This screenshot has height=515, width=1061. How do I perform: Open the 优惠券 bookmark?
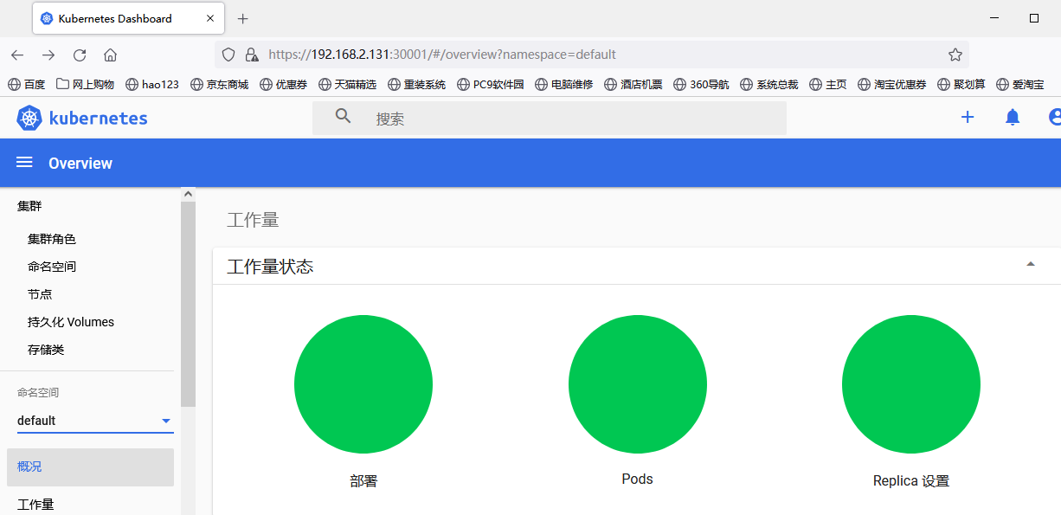(283, 84)
